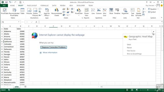The width and height of the screenshot is (164, 92).
Task: Click Diagnose Connection Problems button
Action: (x=54, y=47)
